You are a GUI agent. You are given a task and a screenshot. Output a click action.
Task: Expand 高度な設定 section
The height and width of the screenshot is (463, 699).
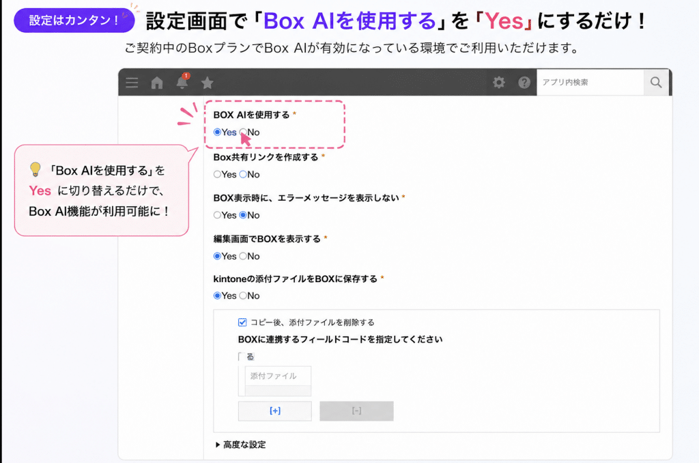click(240, 445)
